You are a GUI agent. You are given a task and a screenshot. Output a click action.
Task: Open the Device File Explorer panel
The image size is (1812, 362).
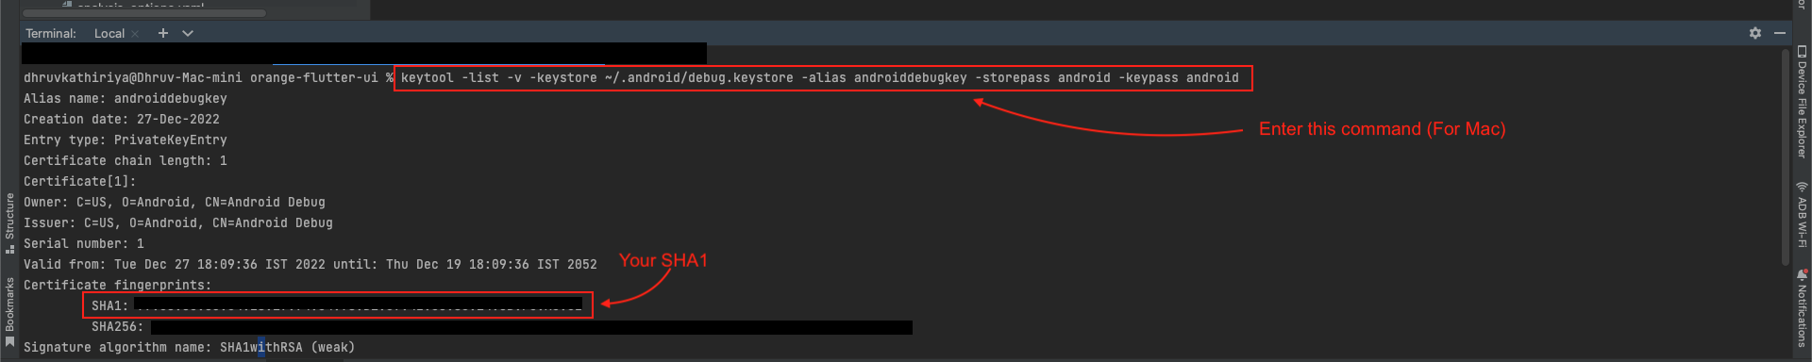click(x=1802, y=101)
